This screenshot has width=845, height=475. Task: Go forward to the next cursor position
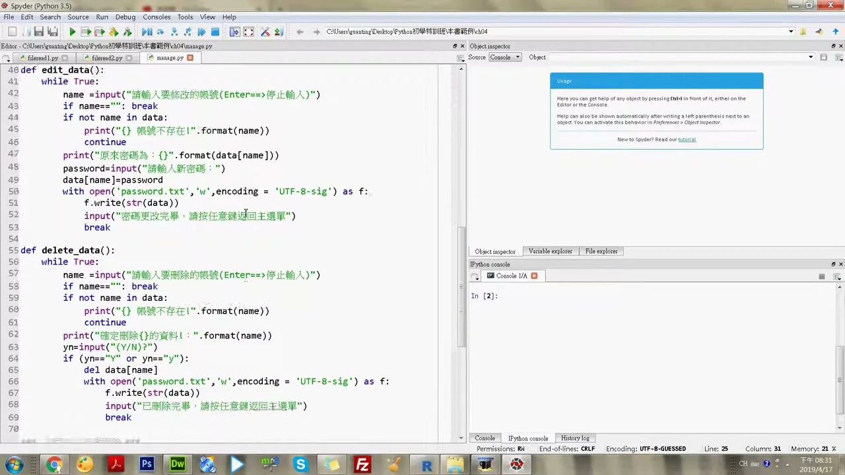(316, 32)
